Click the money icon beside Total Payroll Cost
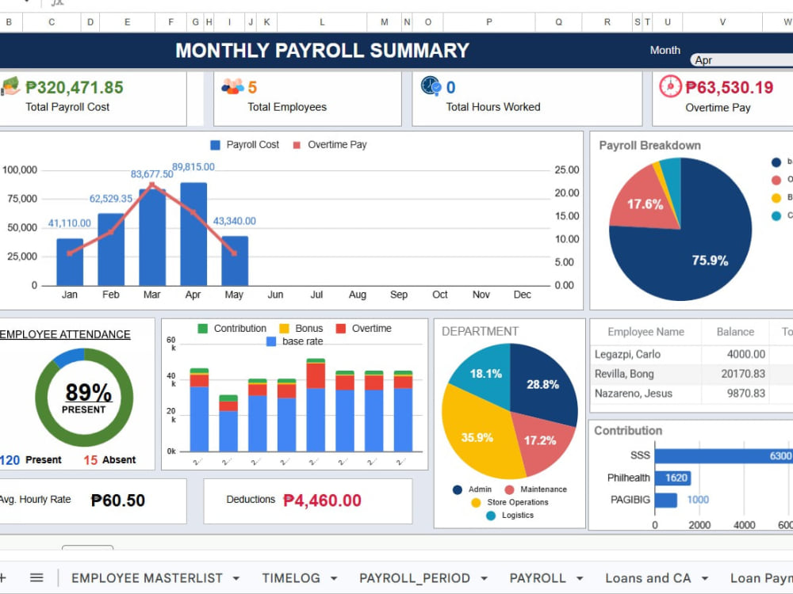793x594 pixels. coord(10,86)
